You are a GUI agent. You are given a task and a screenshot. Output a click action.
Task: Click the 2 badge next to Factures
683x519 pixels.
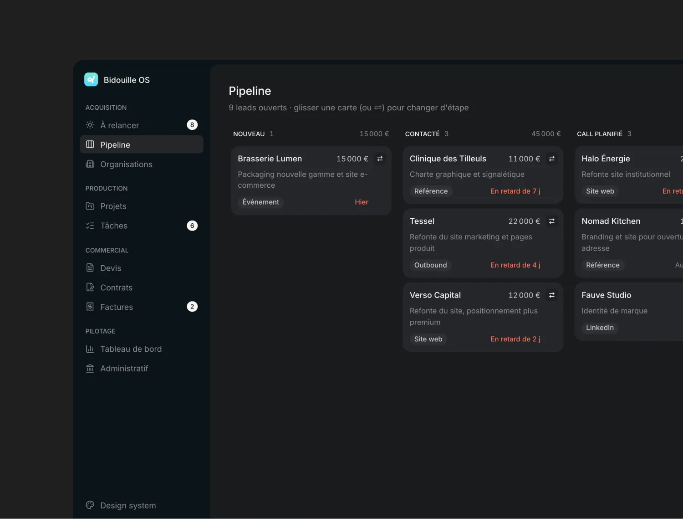(192, 307)
